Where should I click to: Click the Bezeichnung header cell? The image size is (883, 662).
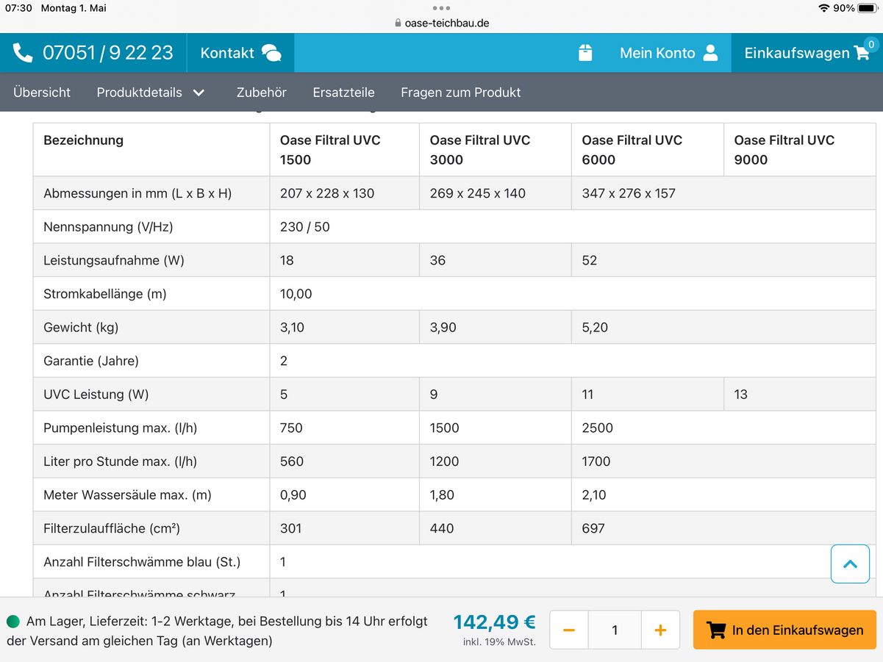[151, 150]
